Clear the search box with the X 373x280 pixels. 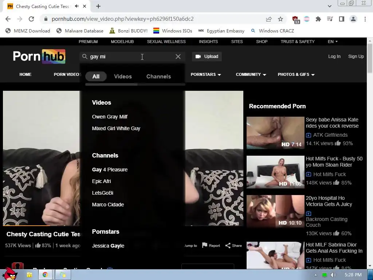(178, 57)
